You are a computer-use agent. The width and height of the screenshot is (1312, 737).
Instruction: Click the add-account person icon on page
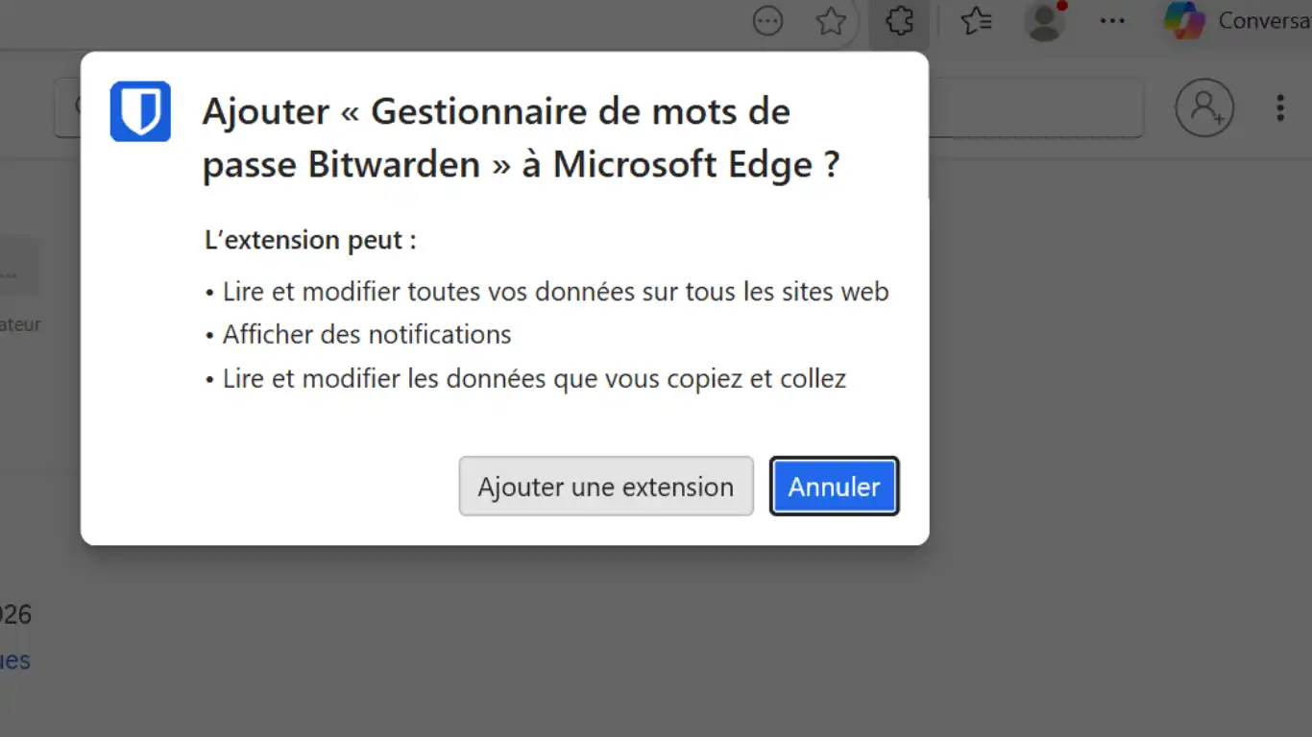[1204, 107]
